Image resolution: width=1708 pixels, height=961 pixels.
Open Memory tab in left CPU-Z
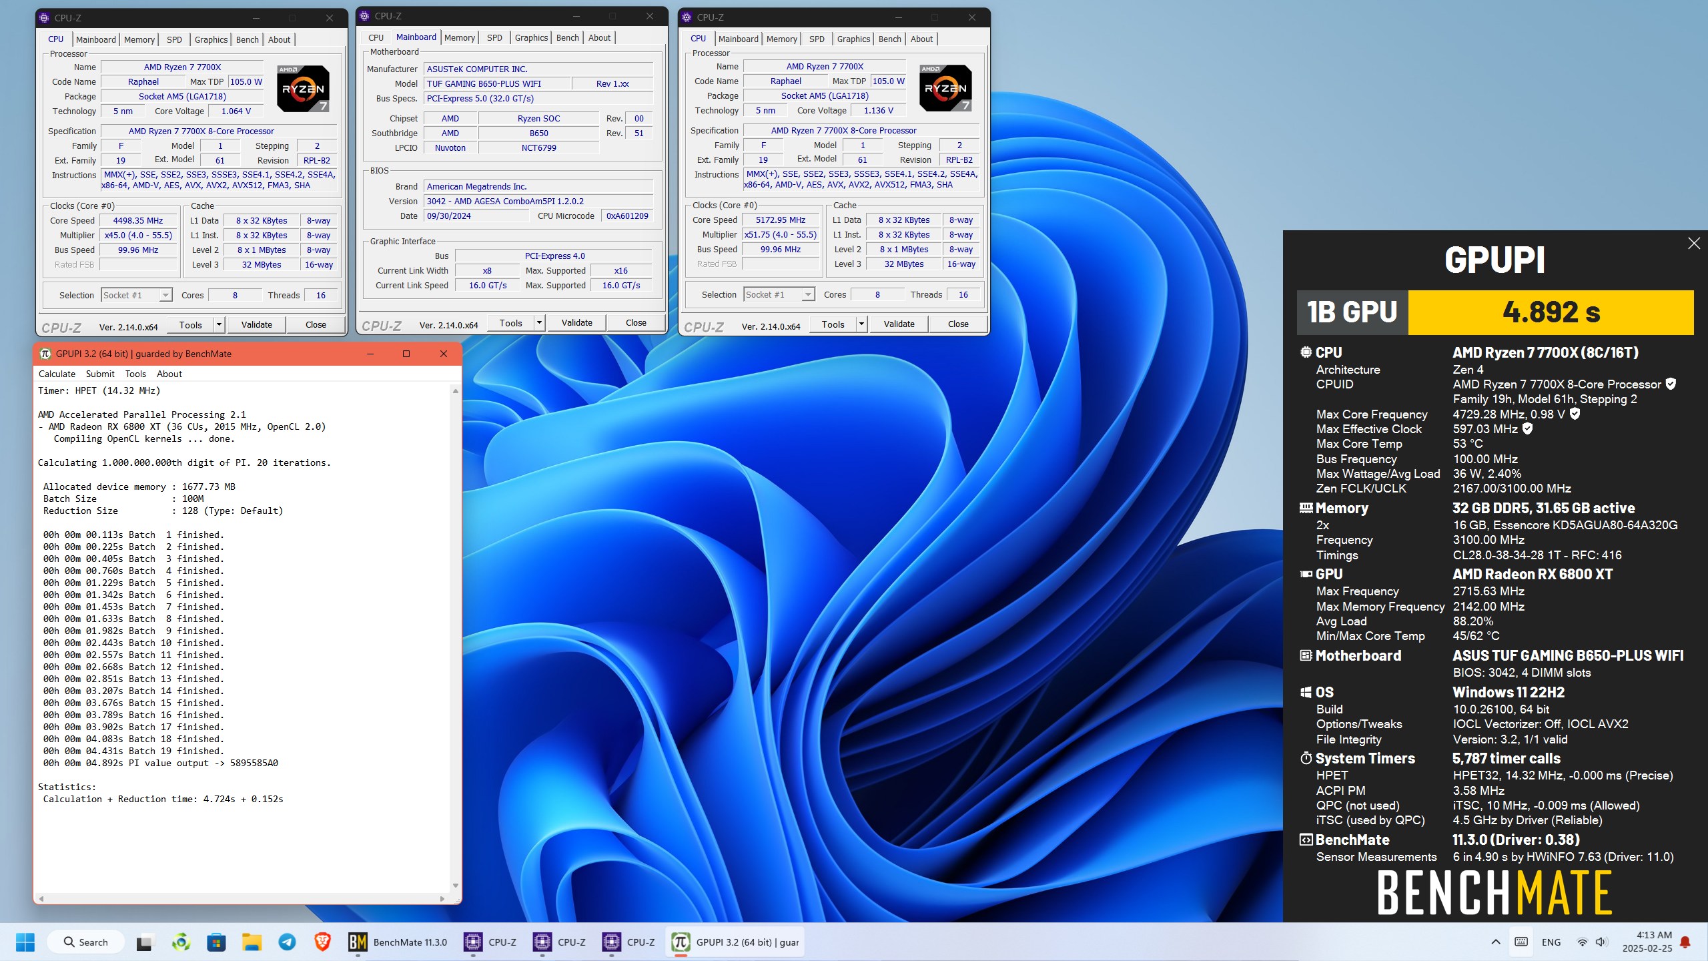point(139,39)
